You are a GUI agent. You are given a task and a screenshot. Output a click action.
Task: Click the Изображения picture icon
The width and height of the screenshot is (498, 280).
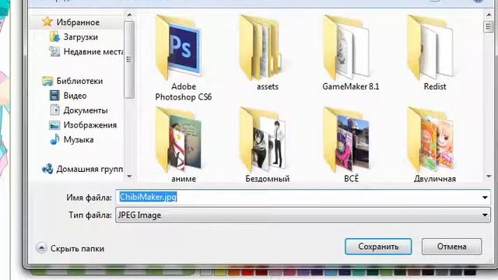(x=54, y=124)
